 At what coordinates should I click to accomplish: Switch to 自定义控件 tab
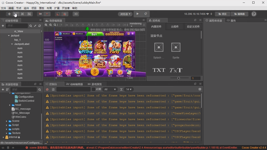coord(193,27)
